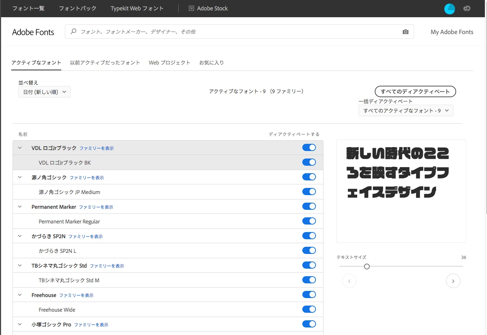Toggle off Permanent Marker family
The height and width of the screenshot is (335, 487).
(309, 206)
